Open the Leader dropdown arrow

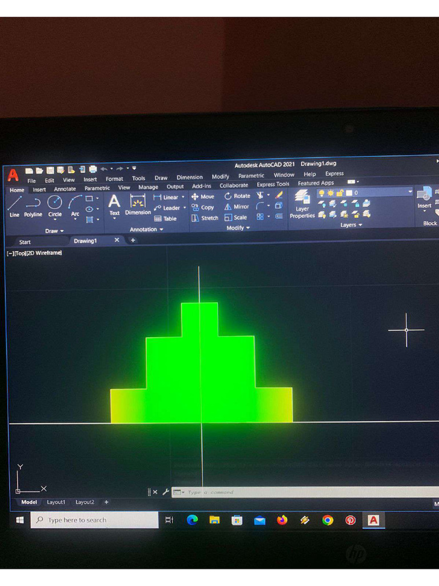coord(185,208)
